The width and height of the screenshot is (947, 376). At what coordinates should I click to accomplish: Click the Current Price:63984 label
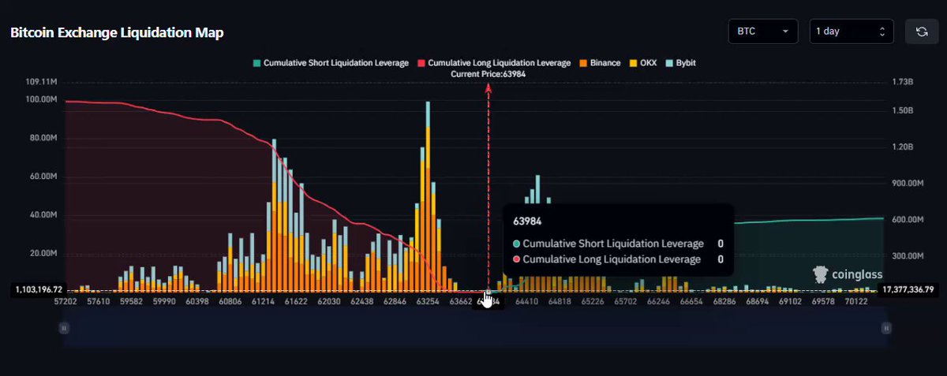(488, 73)
